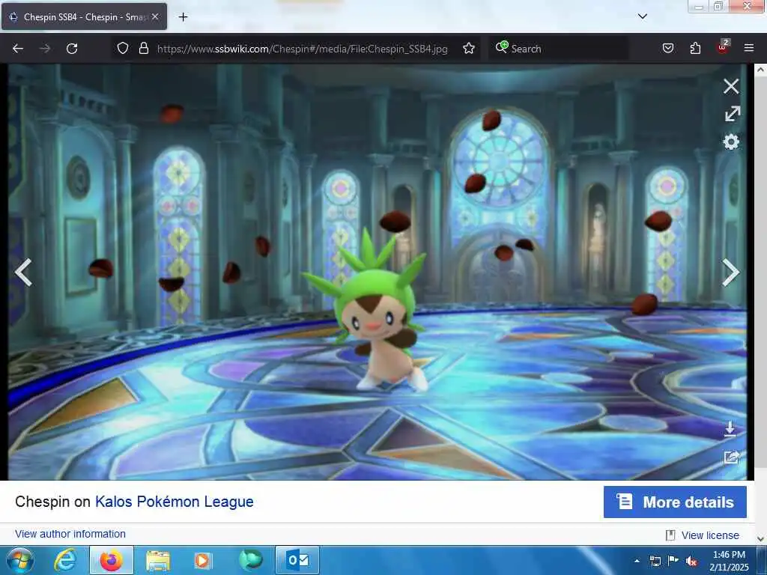Open Action Center flag icon
The height and width of the screenshot is (575, 767).
click(x=673, y=560)
